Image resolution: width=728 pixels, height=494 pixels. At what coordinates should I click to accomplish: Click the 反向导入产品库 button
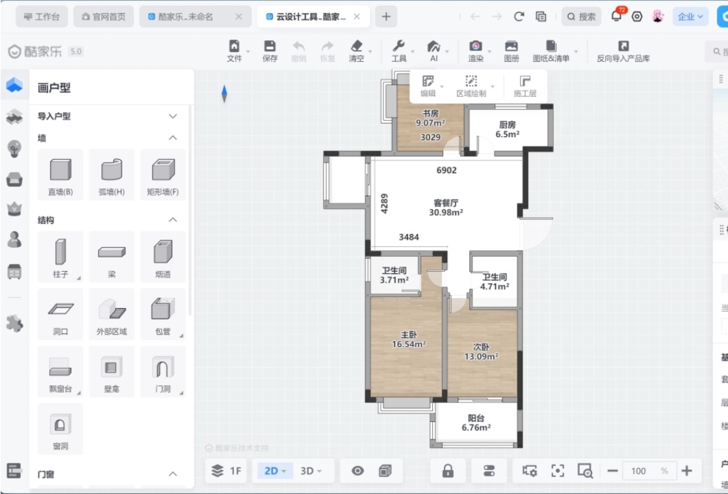tap(623, 51)
